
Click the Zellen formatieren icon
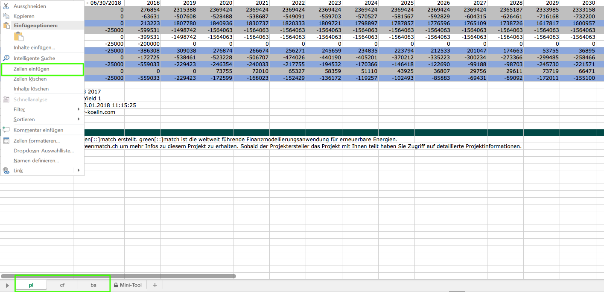point(6,140)
